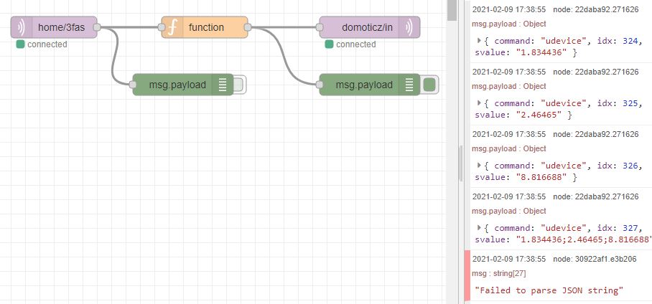Click the debug list icon on left msg.payload node
Screen dimensions: 652x304
[223, 85]
